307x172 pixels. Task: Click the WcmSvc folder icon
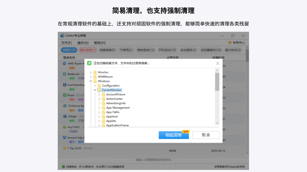pos(95,72)
